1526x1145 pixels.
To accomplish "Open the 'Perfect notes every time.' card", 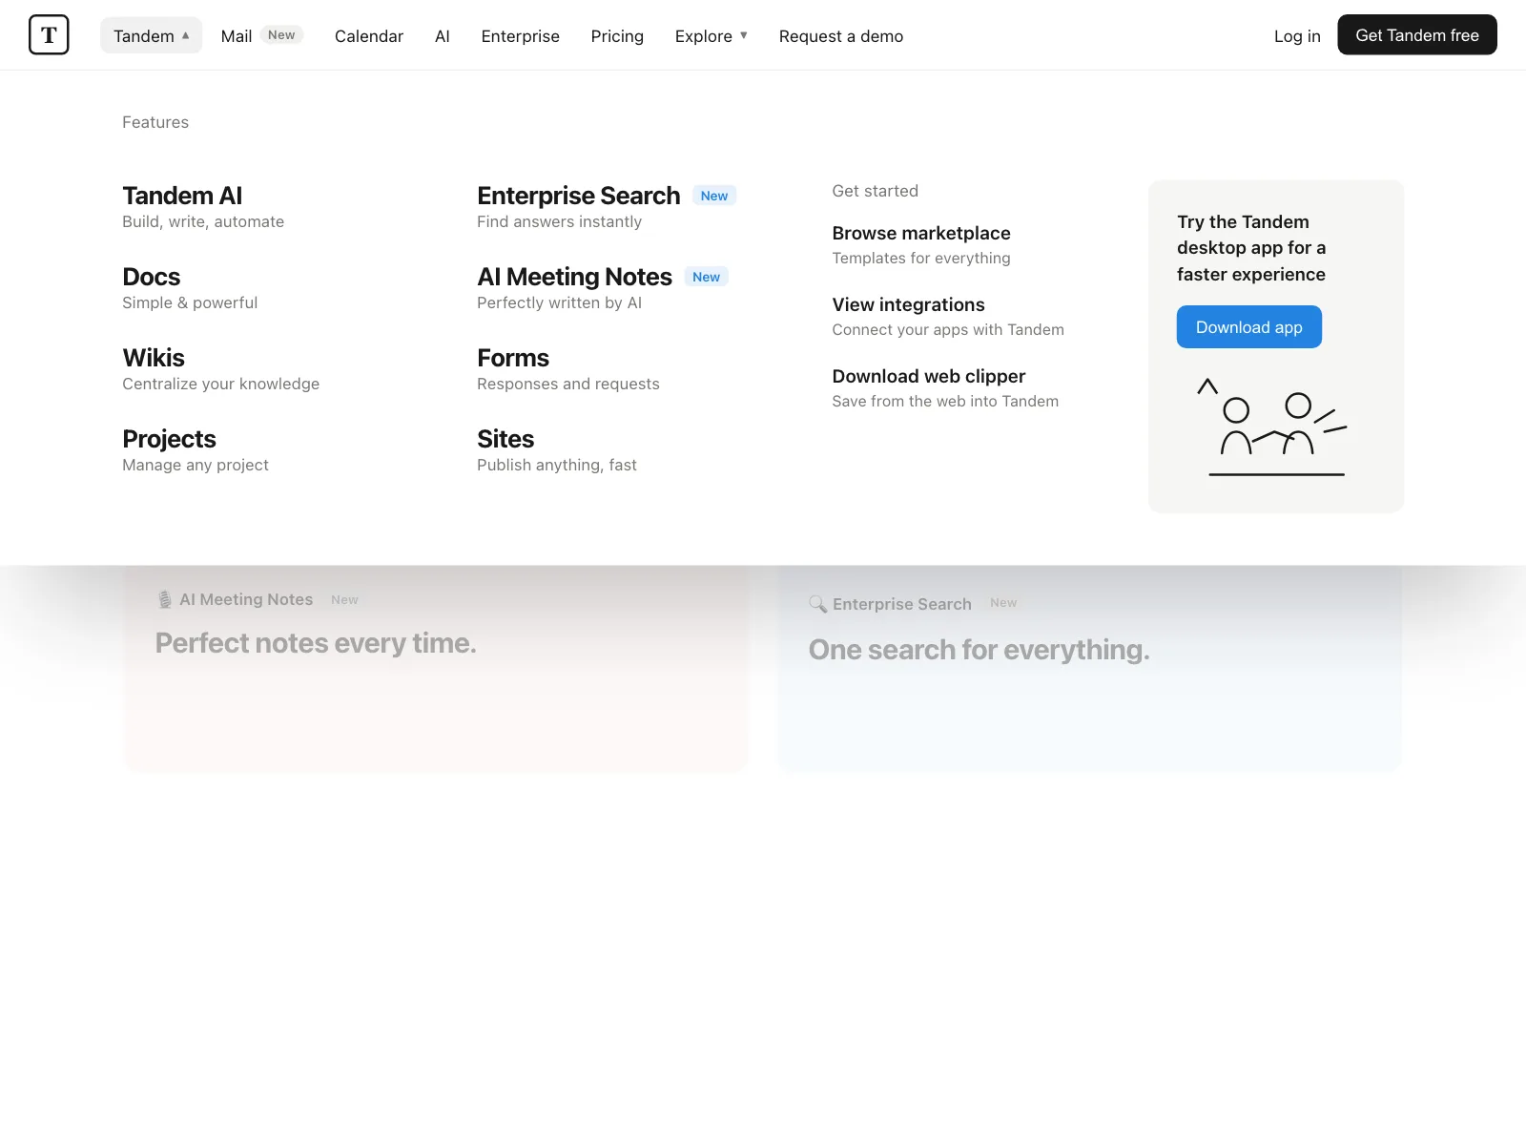I will click(x=436, y=668).
